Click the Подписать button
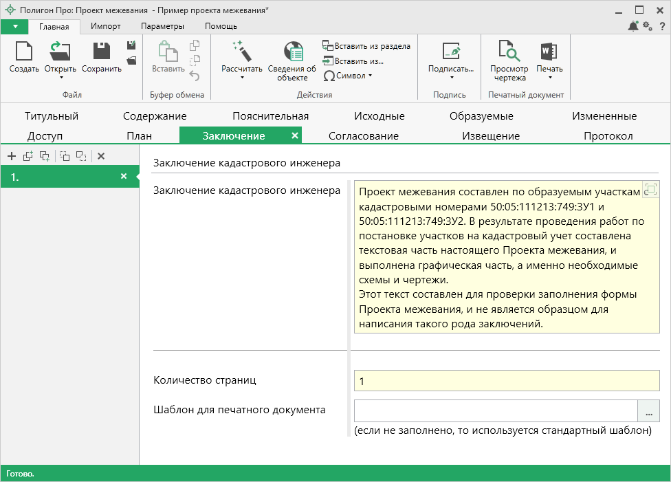Screen dimensions: 671x482 pyautogui.click(x=450, y=58)
